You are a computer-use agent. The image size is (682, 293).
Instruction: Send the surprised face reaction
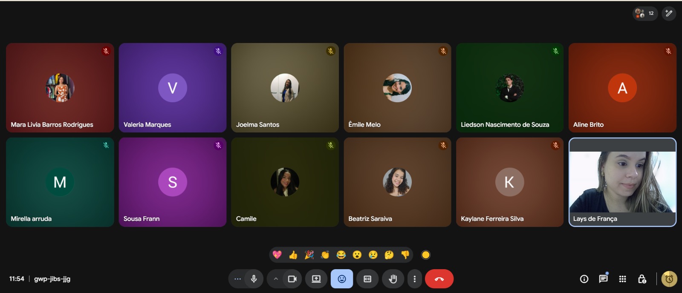(x=357, y=255)
